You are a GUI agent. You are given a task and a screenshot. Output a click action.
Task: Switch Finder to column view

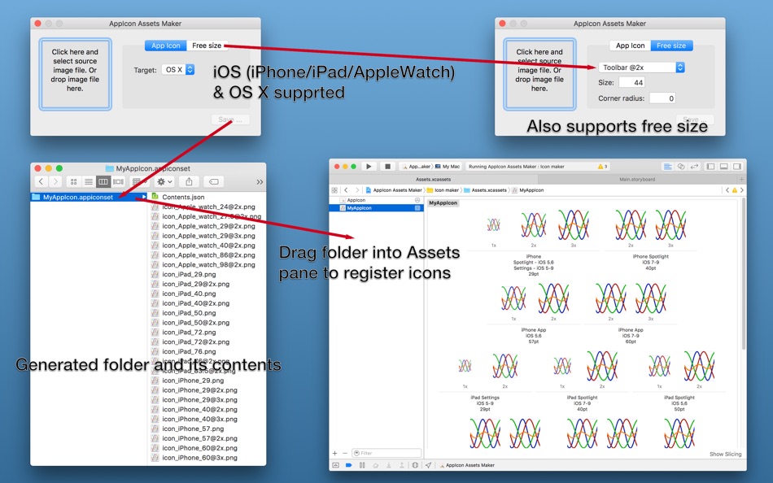click(103, 182)
